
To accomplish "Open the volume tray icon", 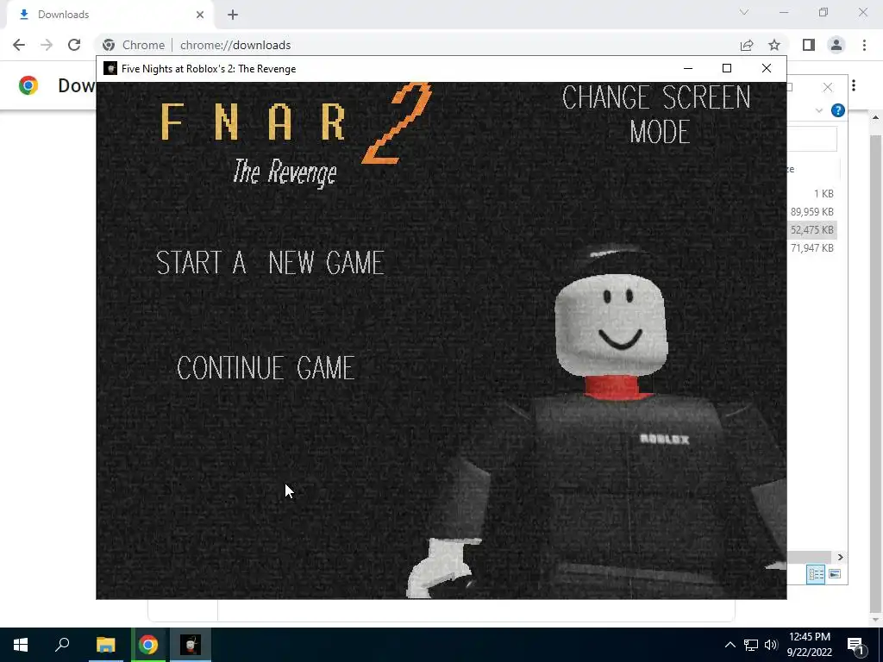I will (771, 645).
